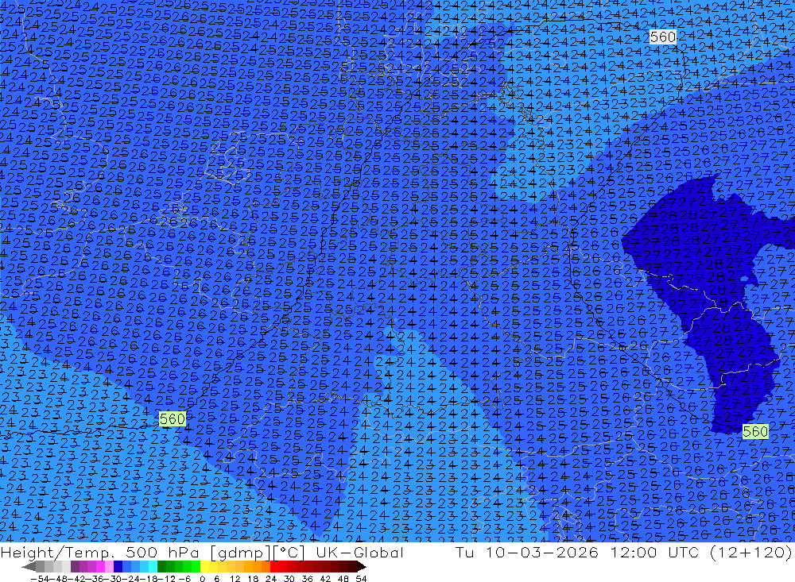Viewport: 795px width, 582px height.
Task: Click the '[gdmp][°C]' units text
Action: 258,552
